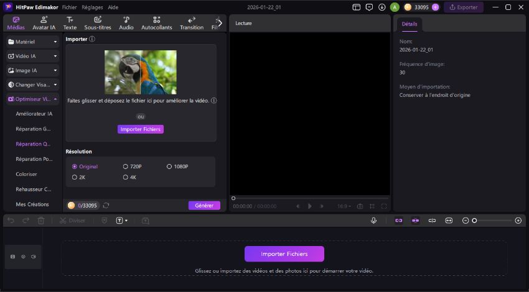Open the Avatar IA tab

pyautogui.click(x=44, y=23)
